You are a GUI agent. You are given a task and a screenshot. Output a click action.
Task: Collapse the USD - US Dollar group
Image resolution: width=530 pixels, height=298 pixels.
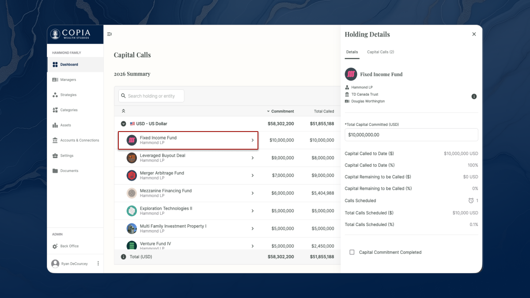pos(123,124)
